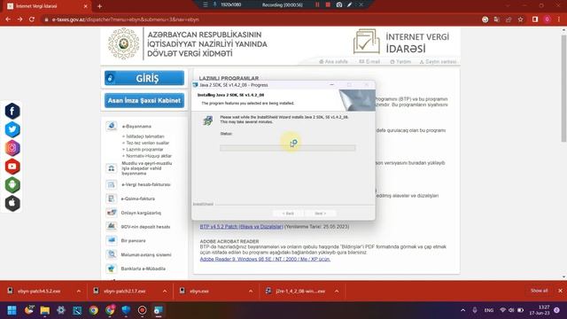Open a new browser tab
The image size is (567, 319).
[99, 6]
